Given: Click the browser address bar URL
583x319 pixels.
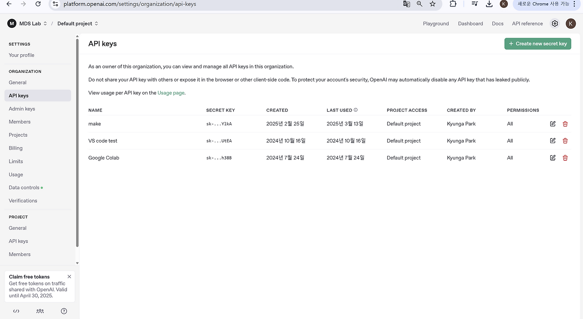Looking at the screenshot, I should tap(129, 4).
